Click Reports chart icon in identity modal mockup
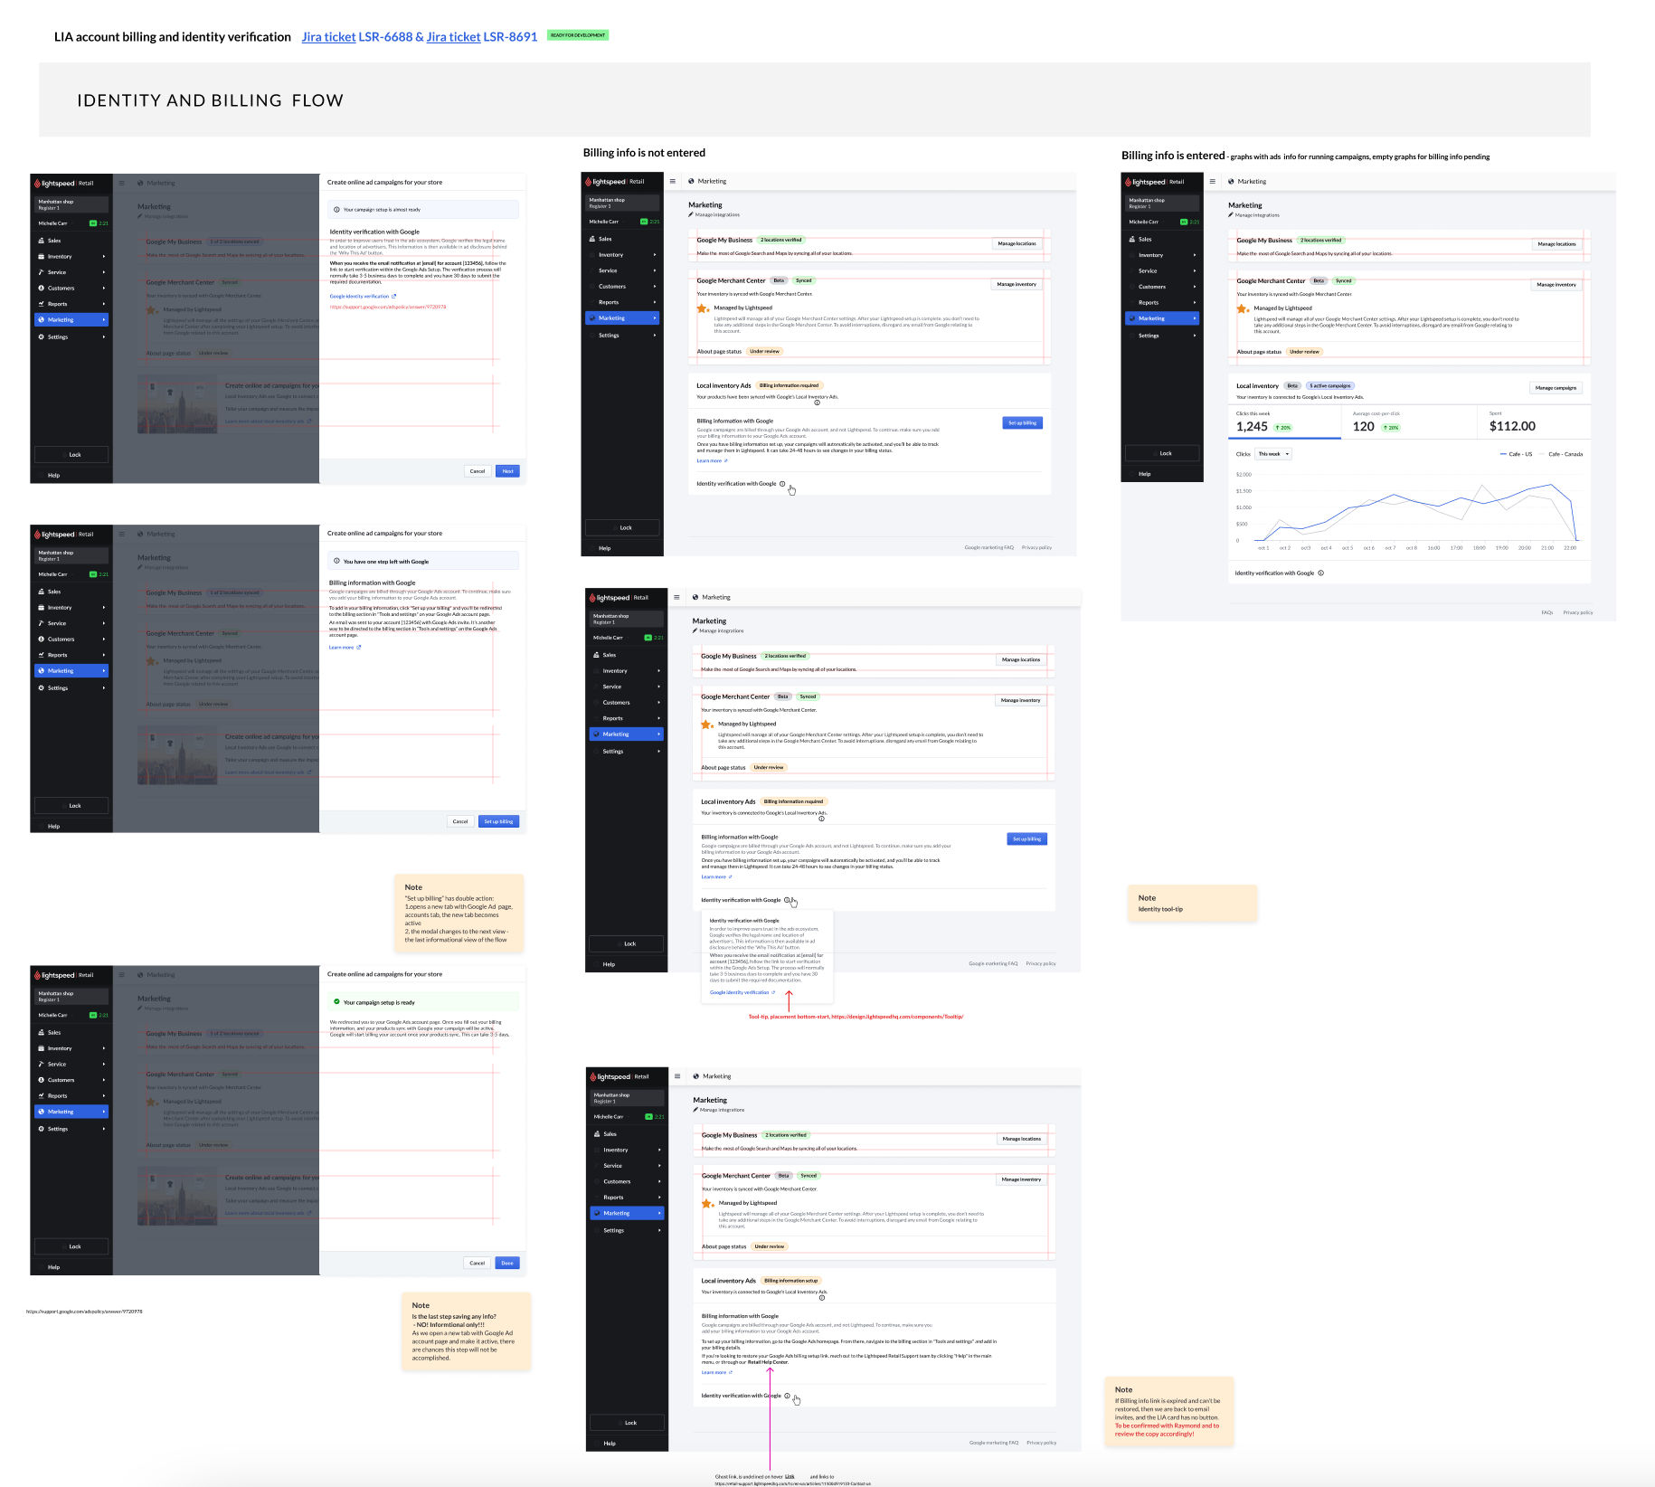Image resolution: width=1655 pixels, height=1487 pixels. pos(41,304)
